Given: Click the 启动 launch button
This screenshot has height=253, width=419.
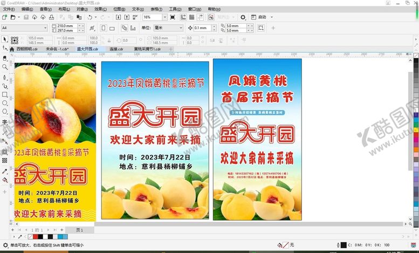Looking at the screenshot, I should point(259,17).
